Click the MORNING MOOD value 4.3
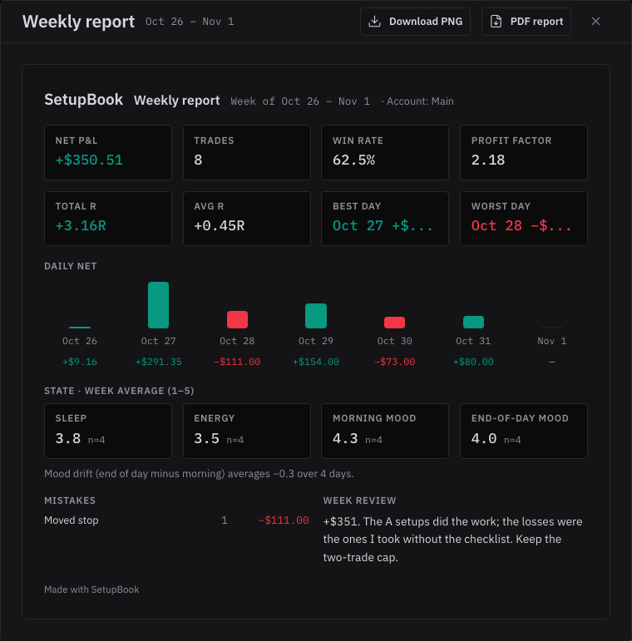The image size is (632, 641). tap(345, 439)
